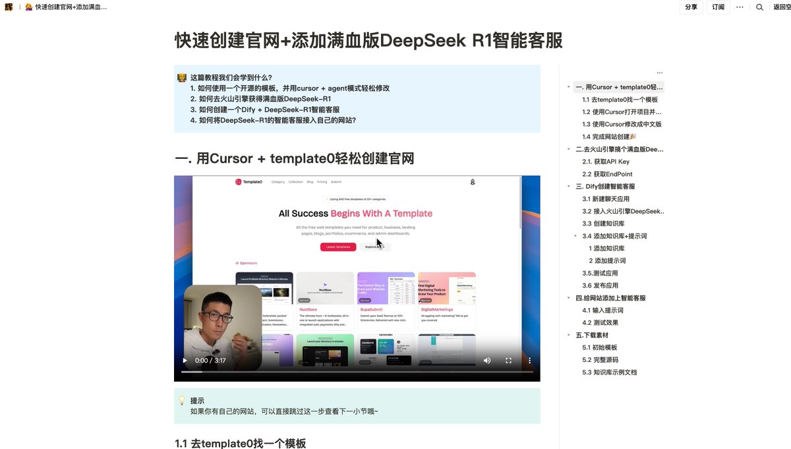Click the 订阅 subscribe button

(x=718, y=7)
